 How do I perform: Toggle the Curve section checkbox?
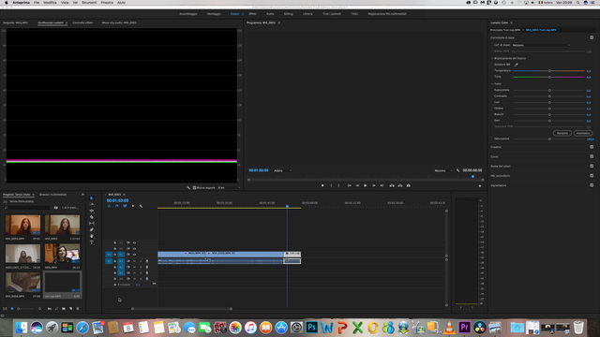(x=592, y=156)
